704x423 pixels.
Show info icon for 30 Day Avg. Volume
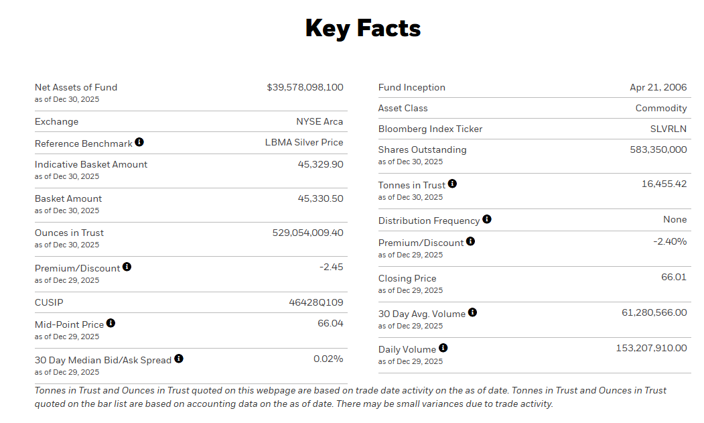point(472,312)
